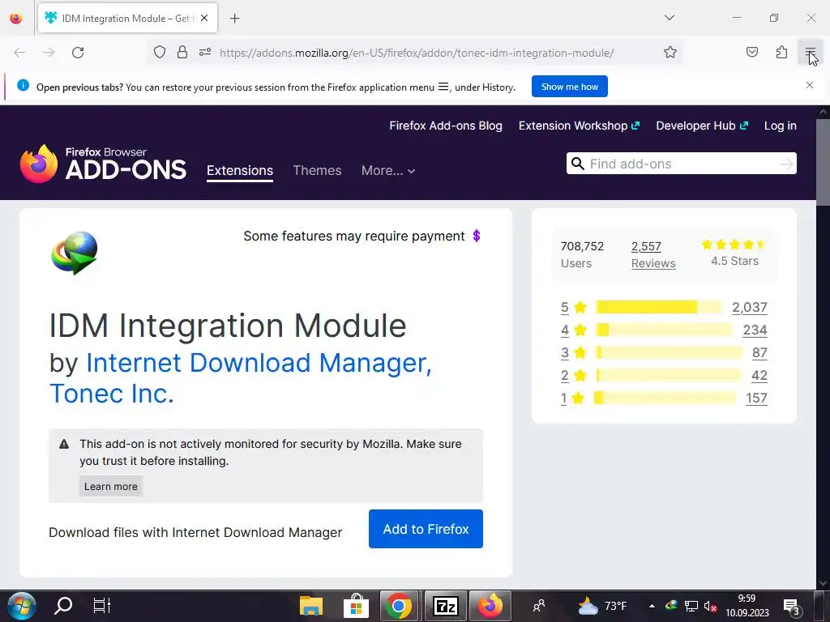
Task: Open the site permissions icon in address bar
Action: pos(205,53)
